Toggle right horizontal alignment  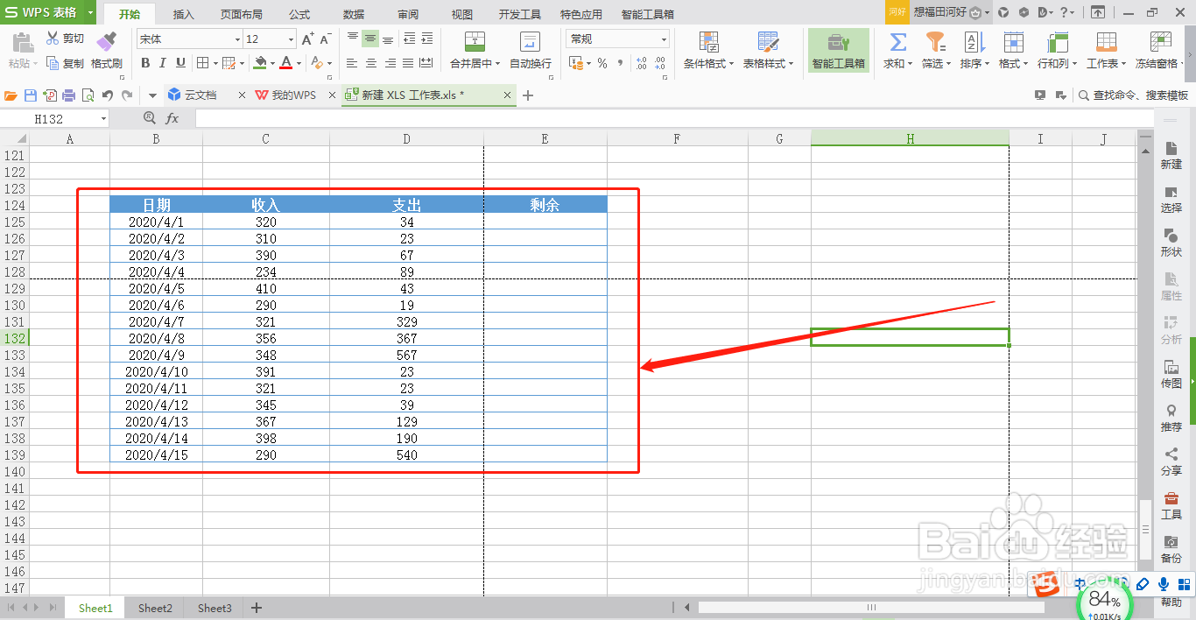(x=390, y=63)
